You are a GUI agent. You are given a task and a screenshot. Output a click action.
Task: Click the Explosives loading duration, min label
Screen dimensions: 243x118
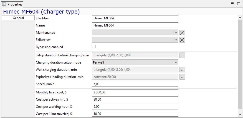click(60, 77)
